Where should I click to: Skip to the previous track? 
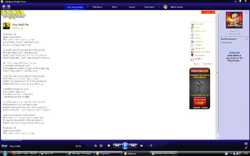[x=117, y=145]
